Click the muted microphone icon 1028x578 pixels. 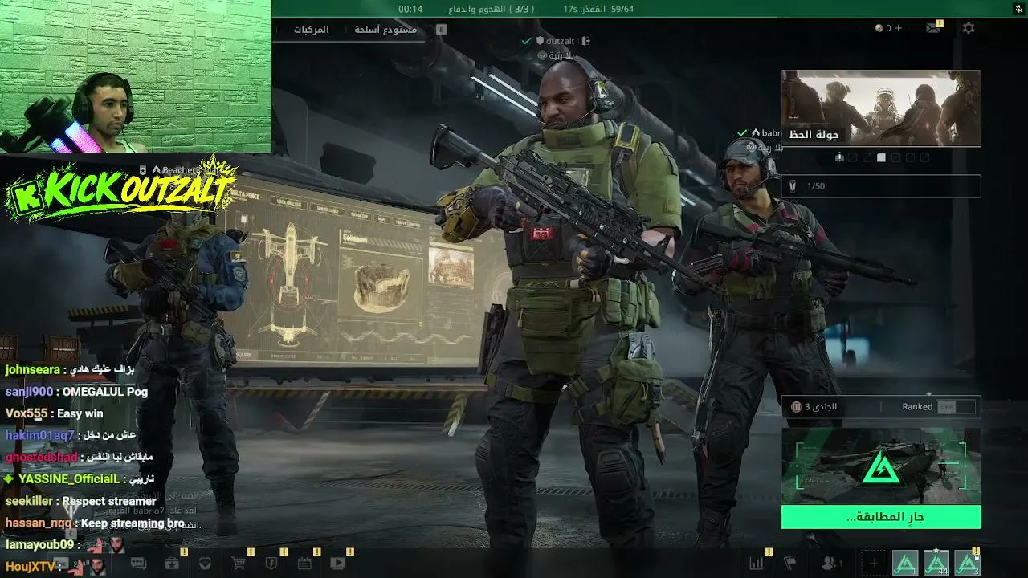point(1019,9)
